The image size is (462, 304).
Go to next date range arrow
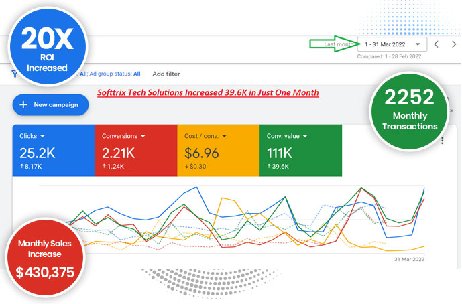click(x=454, y=44)
